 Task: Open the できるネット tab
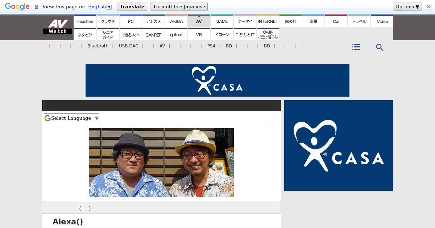click(x=130, y=34)
